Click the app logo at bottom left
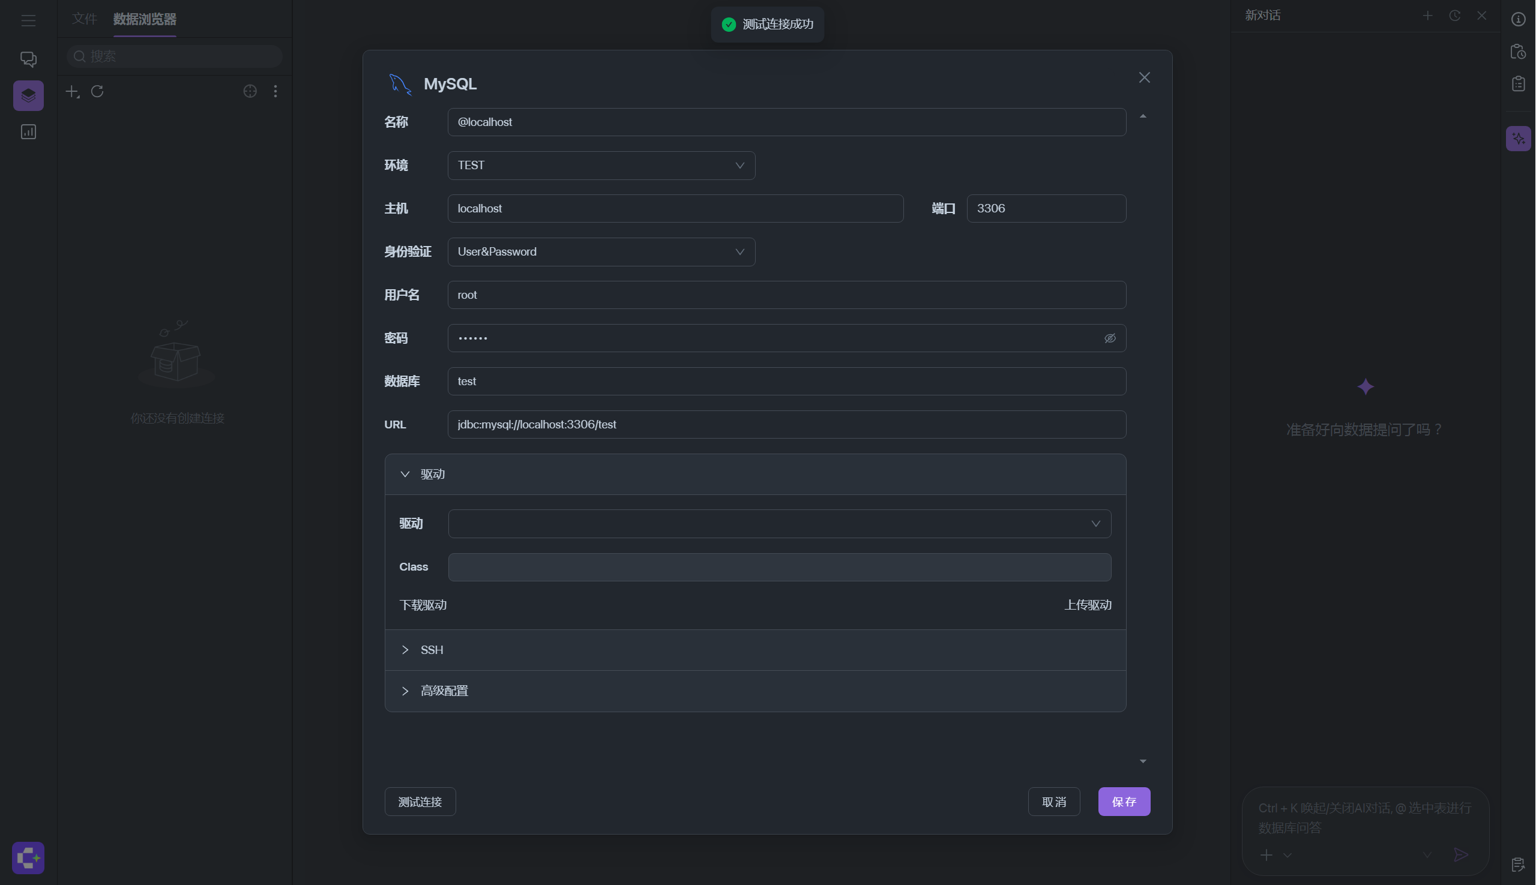This screenshot has height=885, width=1536. click(x=28, y=857)
